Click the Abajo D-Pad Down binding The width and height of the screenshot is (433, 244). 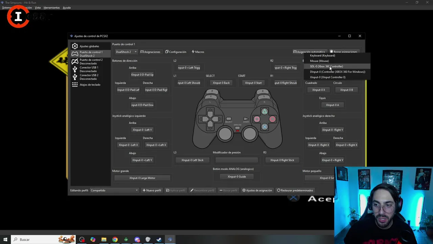point(142,105)
